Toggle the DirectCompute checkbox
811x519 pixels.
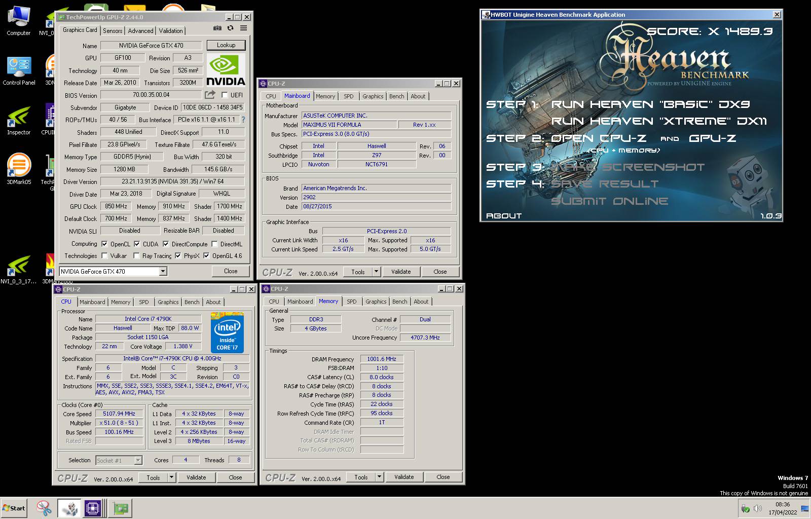click(x=166, y=244)
